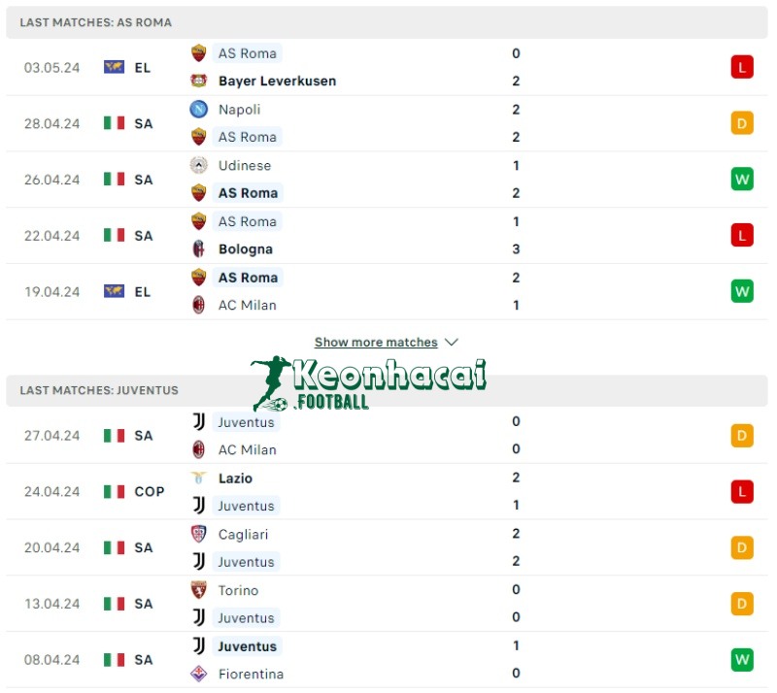The width and height of the screenshot is (777, 693).
Task: Select the AC Milan logo
Action: tap(198, 305)
